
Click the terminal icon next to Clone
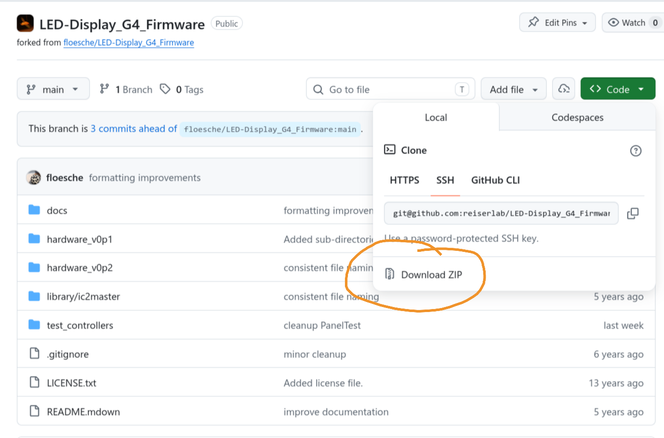(389, 150)
